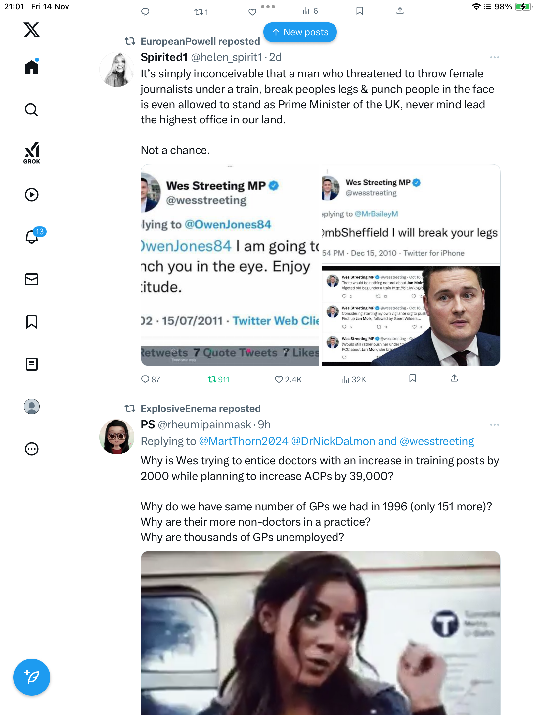Open the Grok assistant from sidebar

[32, 153]
